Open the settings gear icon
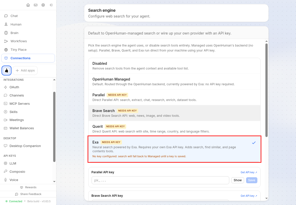Viewport: 296px width, 205px height. 43,5
